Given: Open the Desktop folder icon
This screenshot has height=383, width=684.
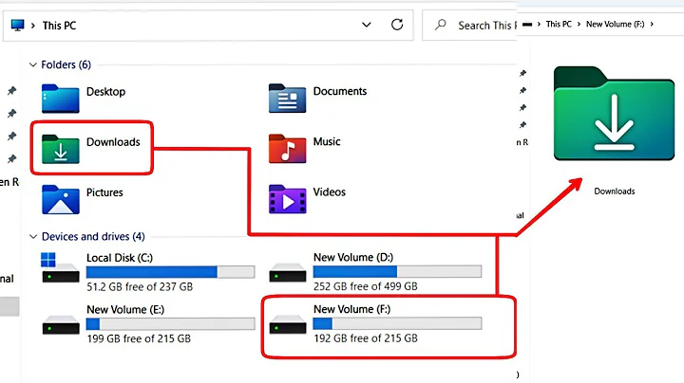Looking at the screenshot, I should (60, 99).
